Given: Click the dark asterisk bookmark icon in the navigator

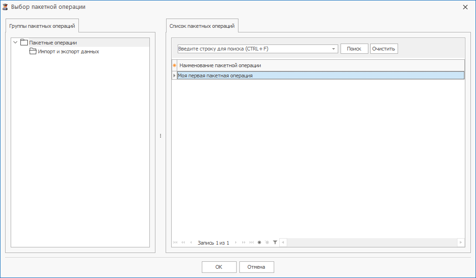Looking at the screenshot, I should [259, 242].
